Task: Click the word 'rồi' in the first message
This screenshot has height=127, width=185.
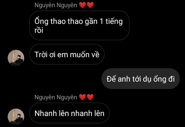Action: pyautogui.click(x=39, y=30)
